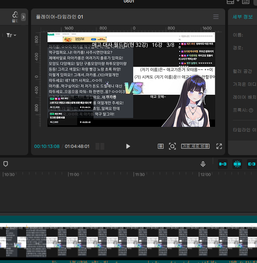Screen dimensions: 257x263
Task: Toggle auto snapping on timeline
Action: pos(237,164)
